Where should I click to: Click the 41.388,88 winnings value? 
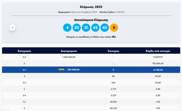(x=158, y=70)
